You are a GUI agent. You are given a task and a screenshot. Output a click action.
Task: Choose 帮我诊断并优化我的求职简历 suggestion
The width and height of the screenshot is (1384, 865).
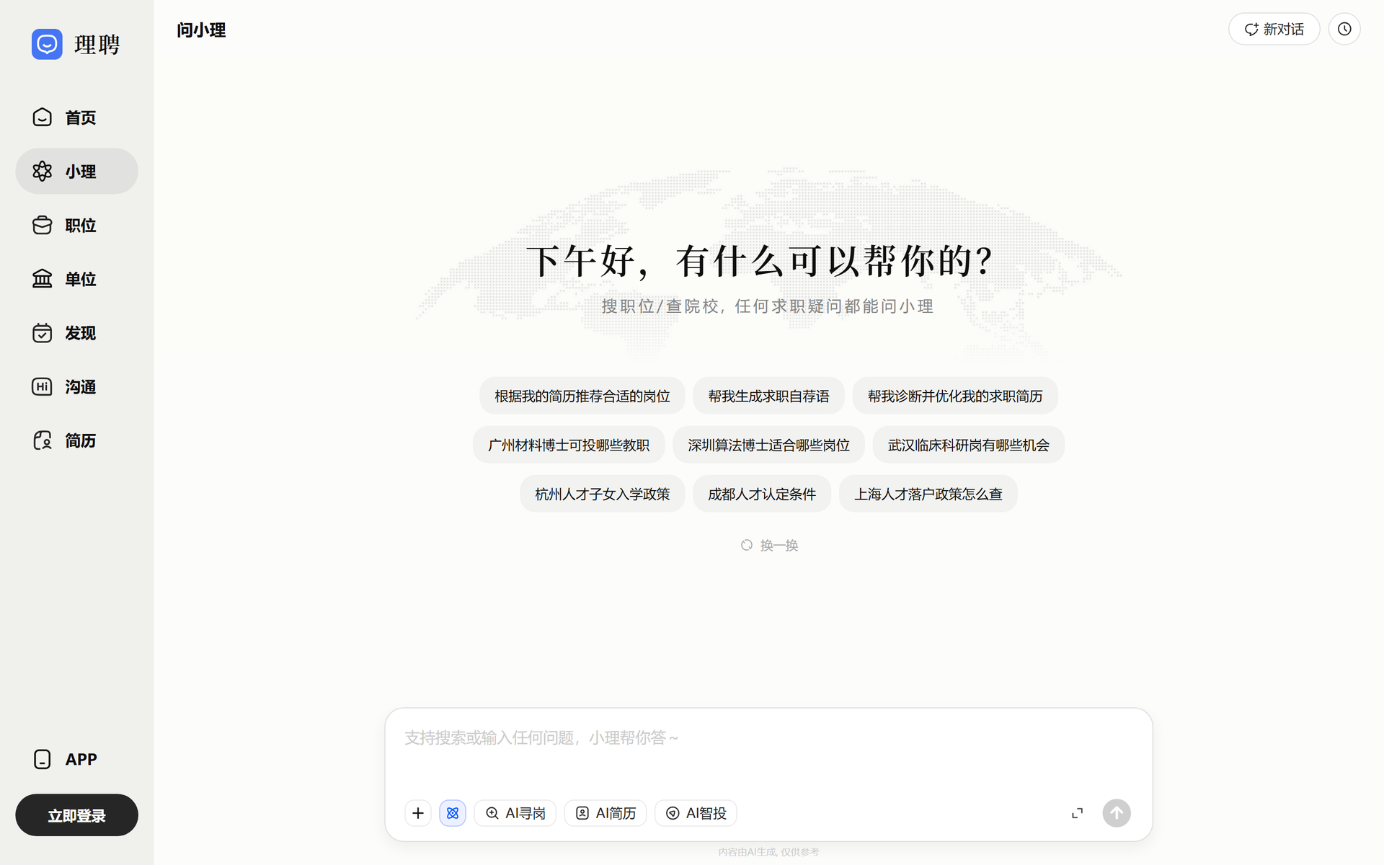(x=955, y=396)
